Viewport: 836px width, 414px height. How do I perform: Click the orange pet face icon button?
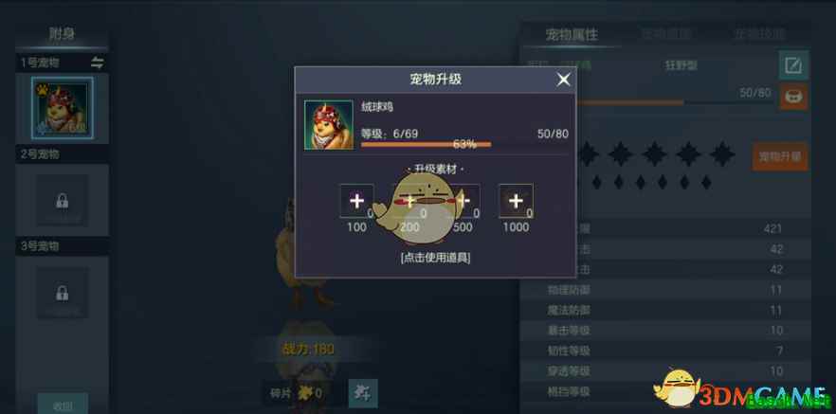793,97
